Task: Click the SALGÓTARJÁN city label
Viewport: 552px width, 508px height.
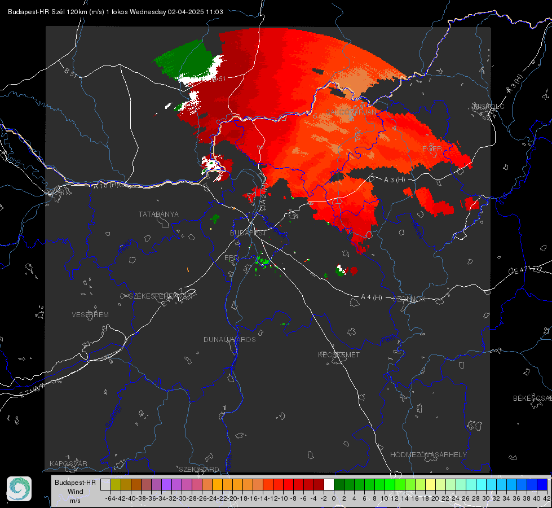Action: pos(351,112)
